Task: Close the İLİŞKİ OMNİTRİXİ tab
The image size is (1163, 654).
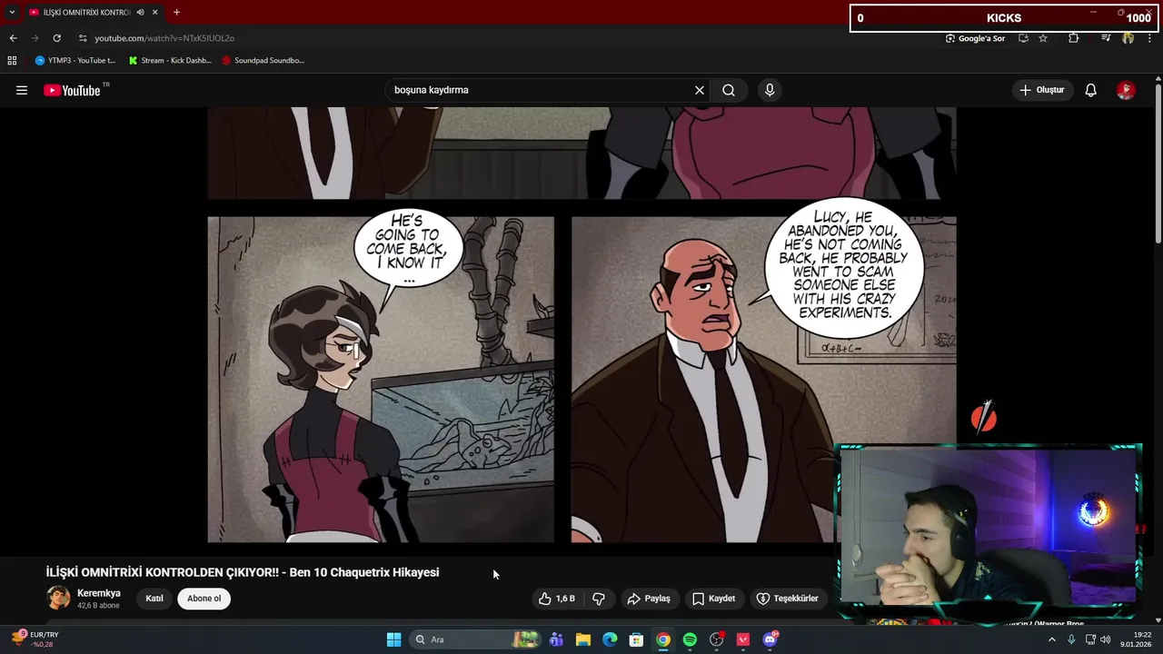Action: coord(155,13)
